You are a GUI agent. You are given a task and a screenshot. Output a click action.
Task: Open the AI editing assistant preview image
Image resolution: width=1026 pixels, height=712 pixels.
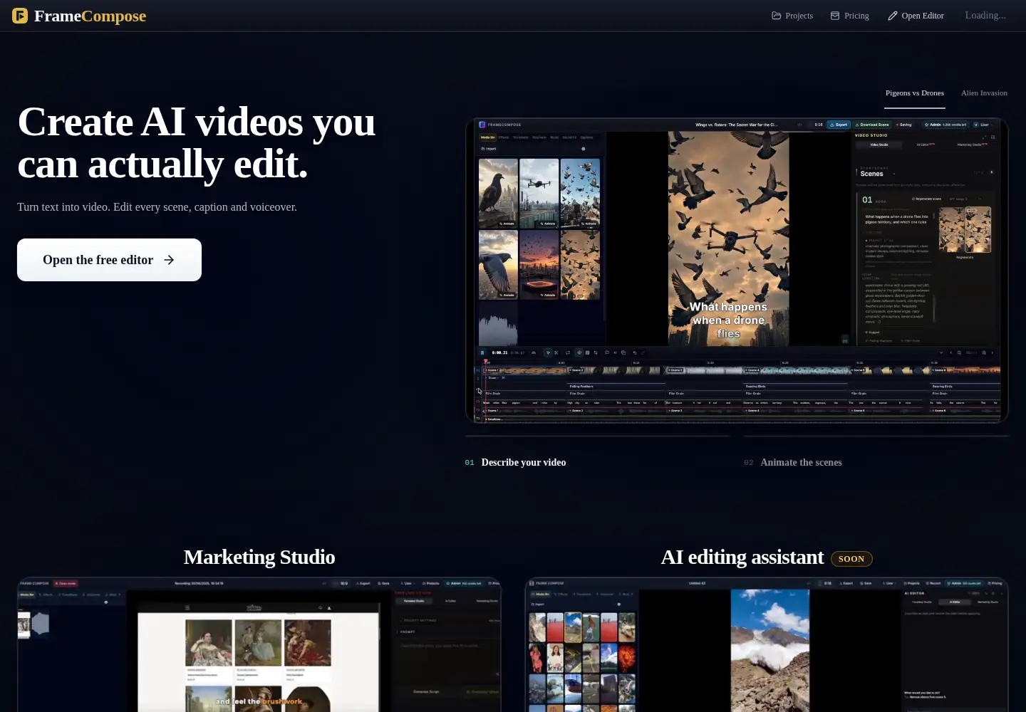click(767, 644)
